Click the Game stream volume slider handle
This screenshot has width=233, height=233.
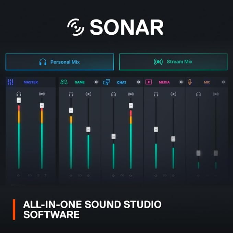88,129
